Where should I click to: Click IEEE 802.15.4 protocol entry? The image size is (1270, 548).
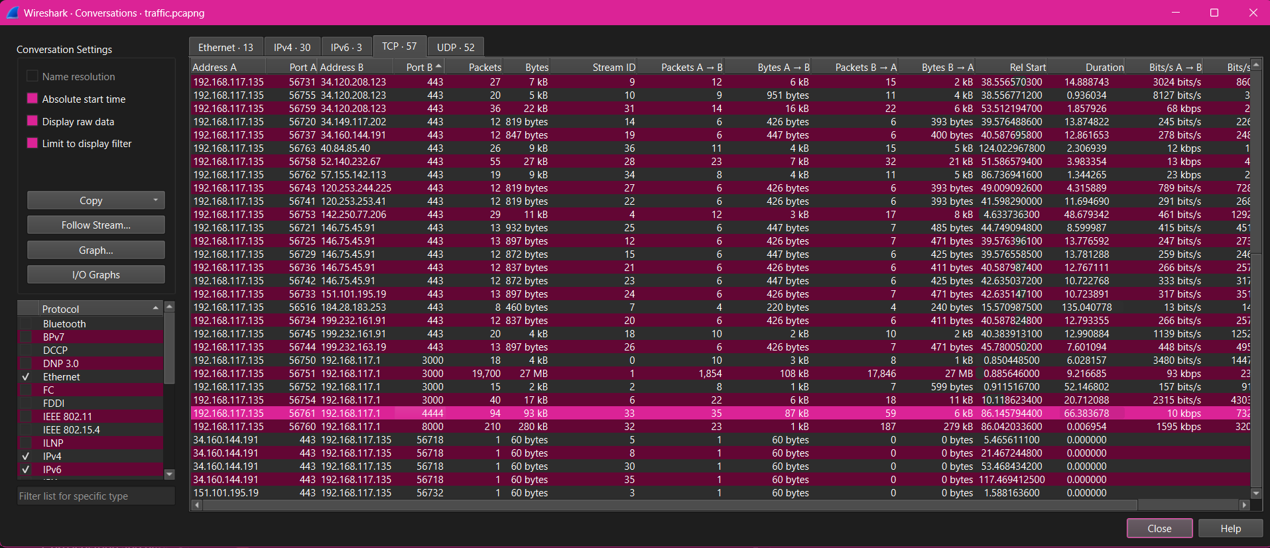71,429
